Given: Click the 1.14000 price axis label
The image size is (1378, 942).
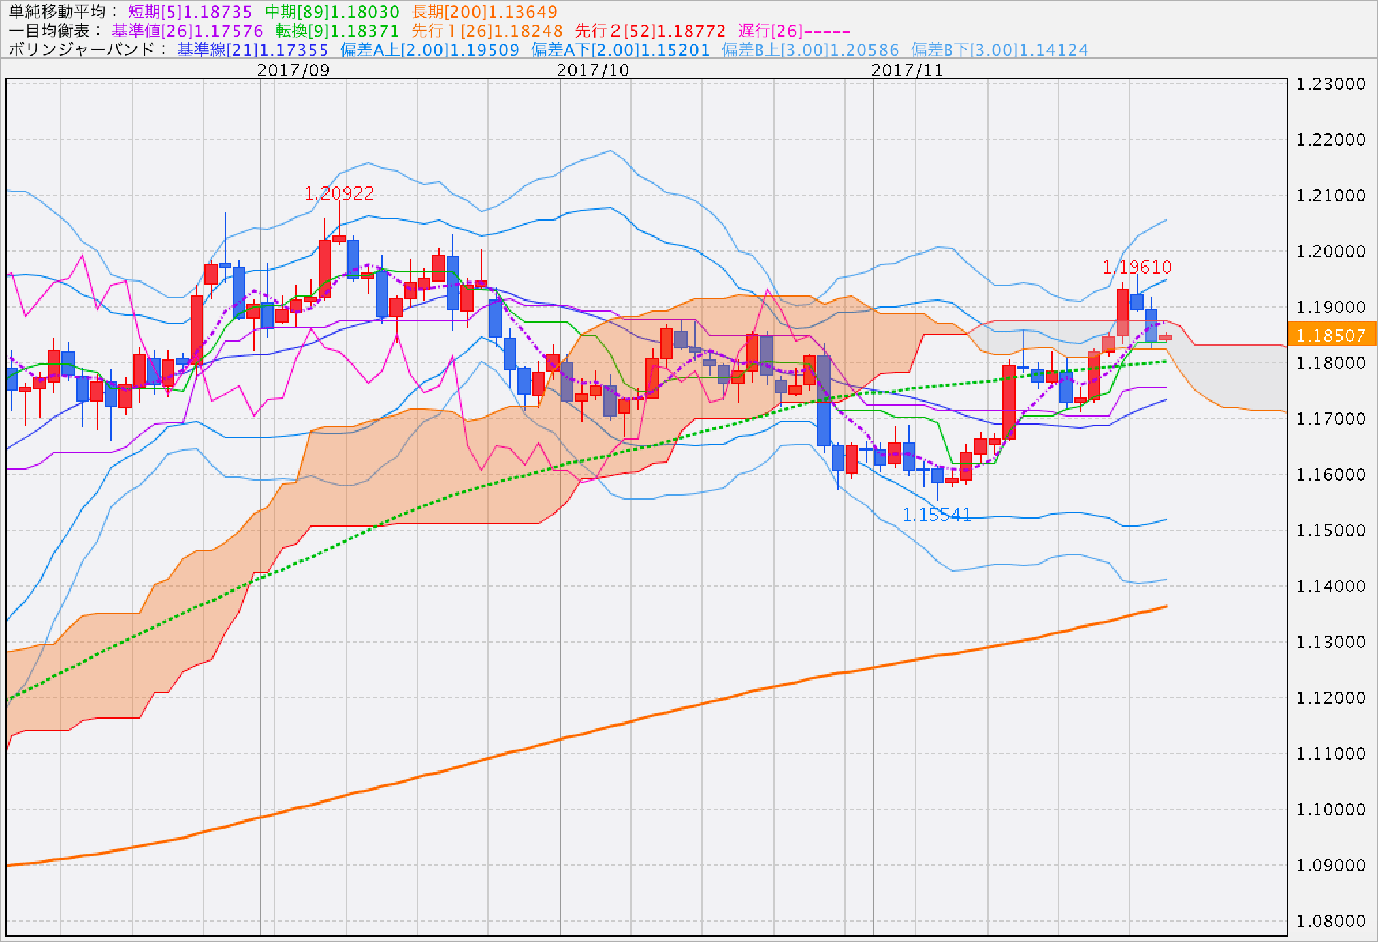Looking at the screenshot, I should (x=1331, y=587).
